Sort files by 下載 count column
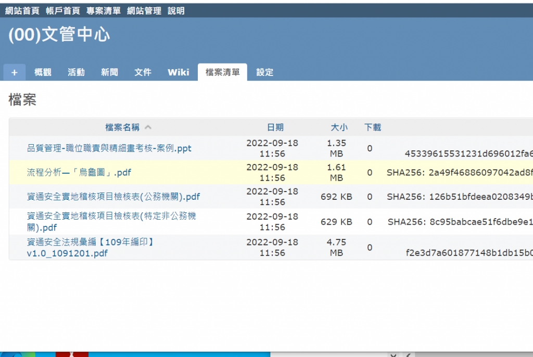533x357 pixels. (372, 127)
